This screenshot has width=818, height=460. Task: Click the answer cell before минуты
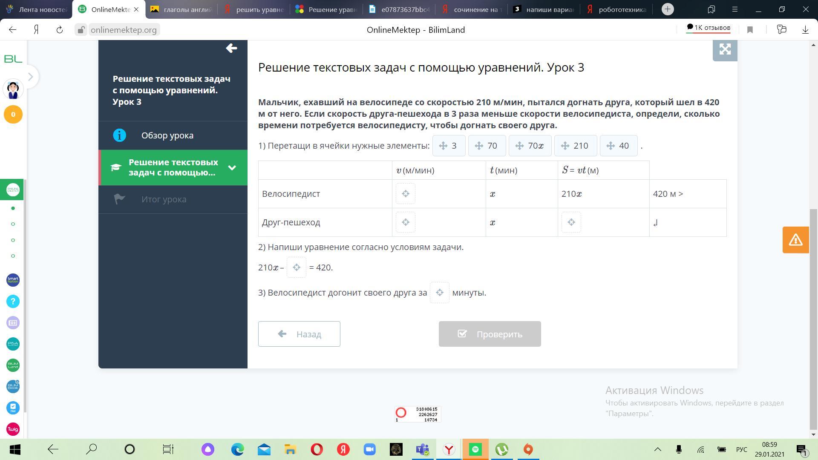(x=439, y=293)
